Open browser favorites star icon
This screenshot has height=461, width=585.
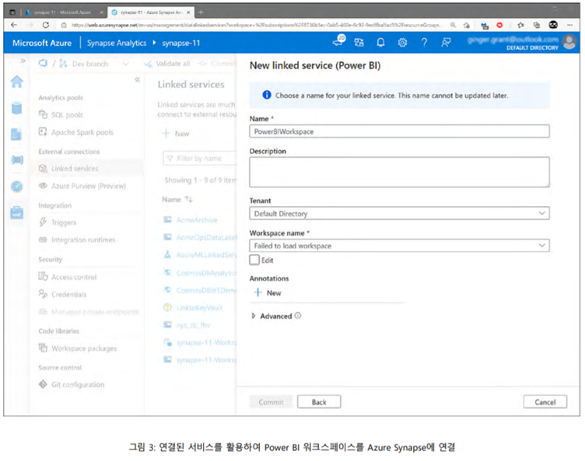(x=520, y=25)
